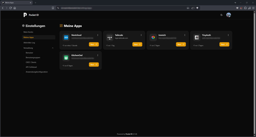Open the Anwendungskonfiguration sidebar entry
This screenshot has width=256, height=137.
pos(36,72)
